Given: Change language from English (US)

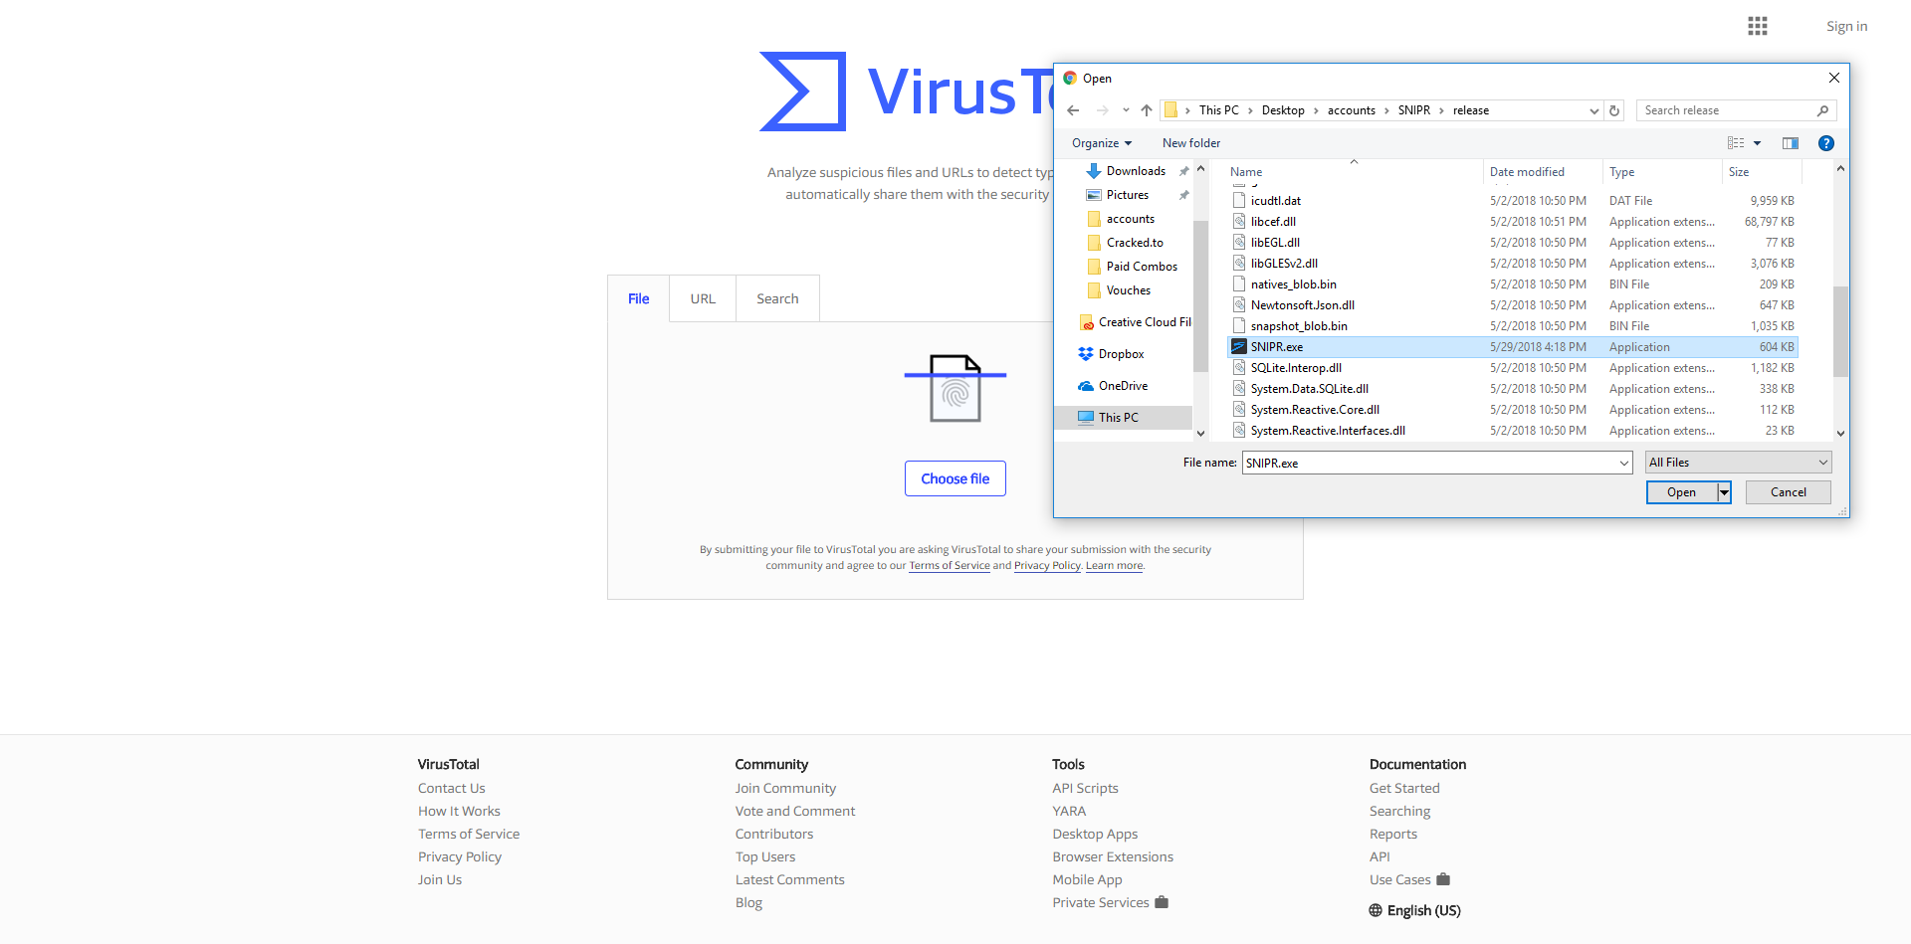Looking at the screenshot, I should coord(1415,911).
